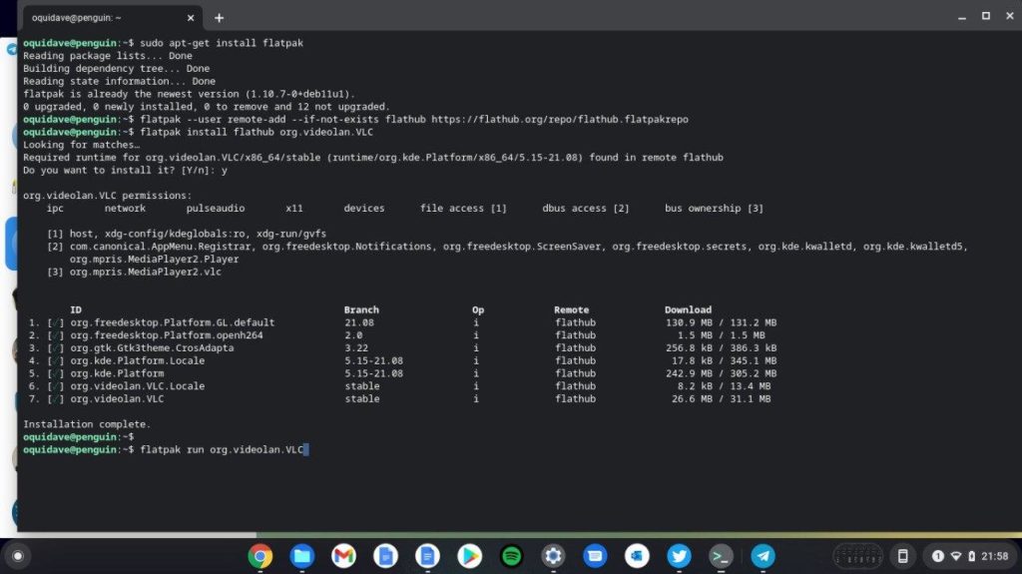Click the 'pulseaudio' permission text
The height and width of the screenshot is (574, 1022).
(216, 208)
